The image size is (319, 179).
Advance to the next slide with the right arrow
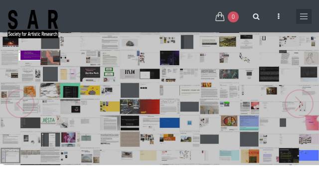pos(299,104)
